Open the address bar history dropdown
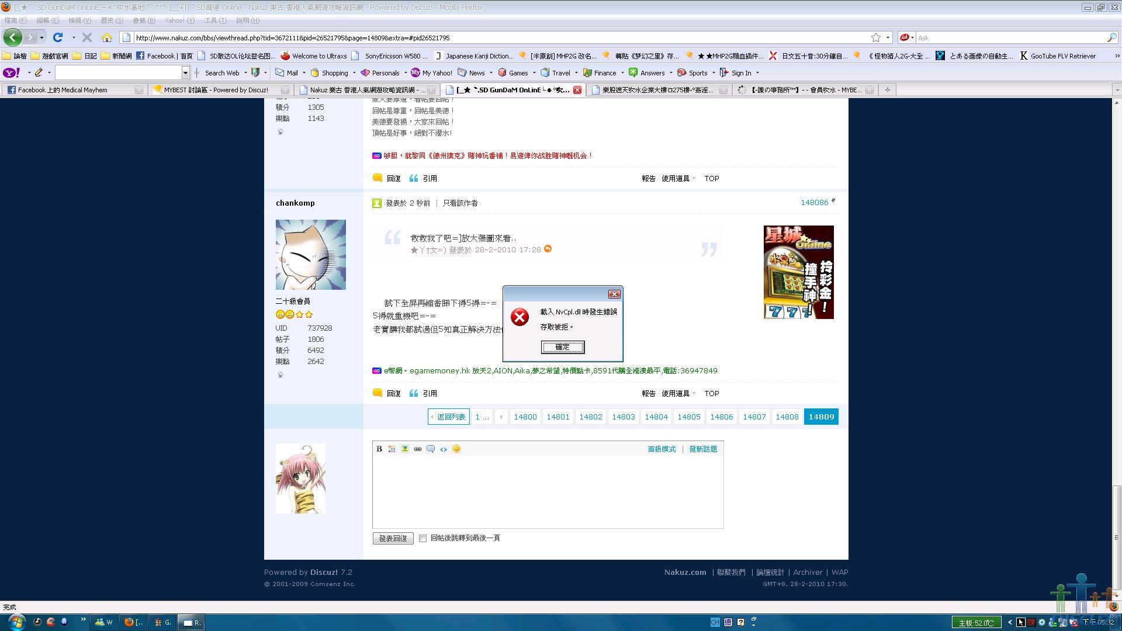The width and height of the screenshot is (1122, 631). point(888,37)
